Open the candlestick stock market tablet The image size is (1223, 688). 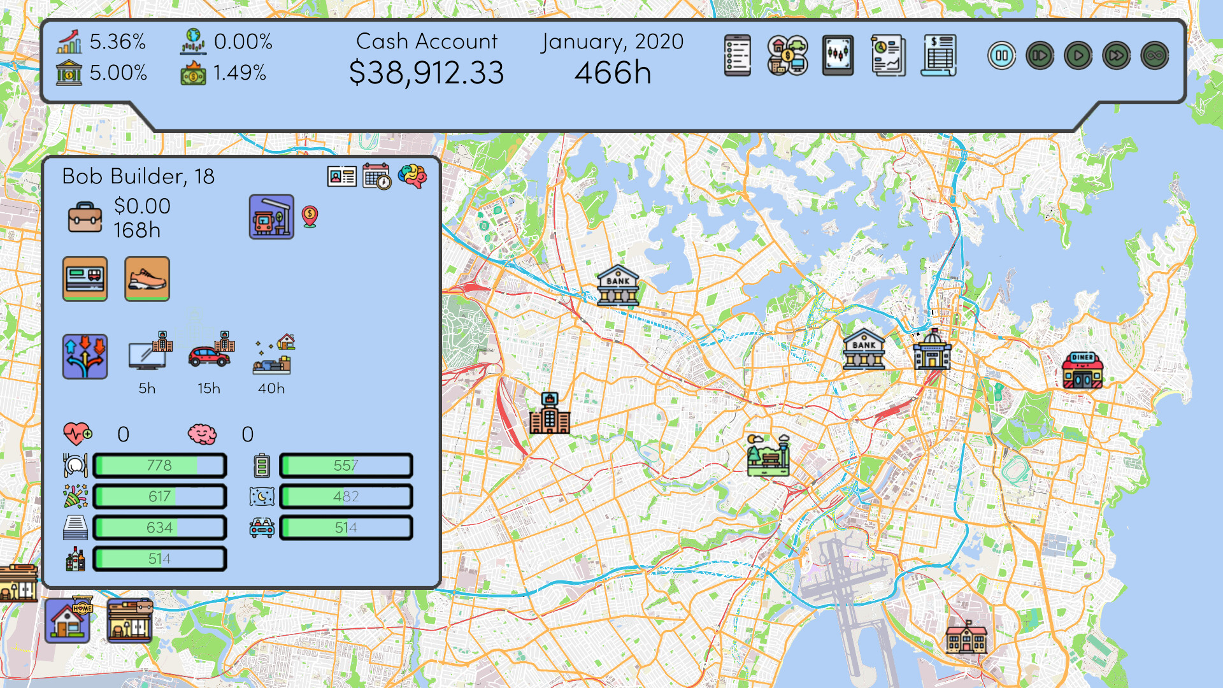[x=837, y=56]
